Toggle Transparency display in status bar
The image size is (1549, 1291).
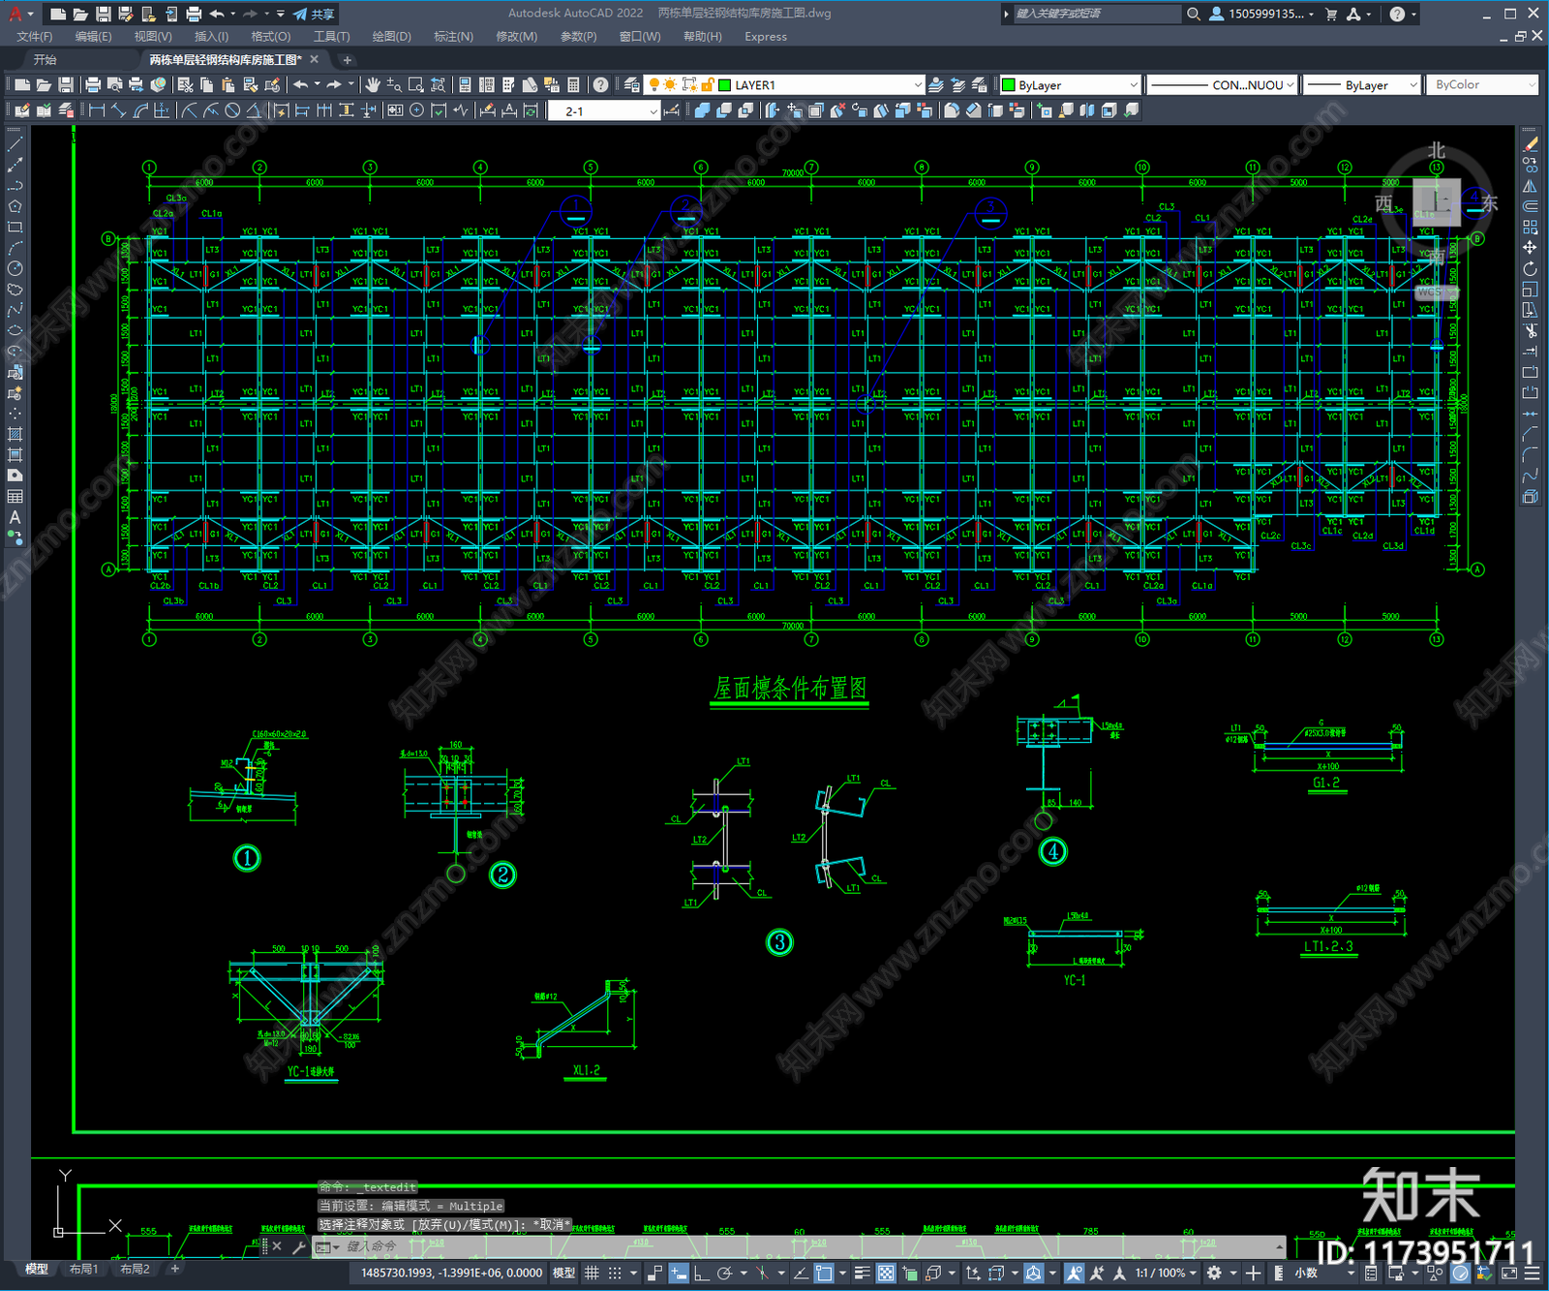[886, 1273]
